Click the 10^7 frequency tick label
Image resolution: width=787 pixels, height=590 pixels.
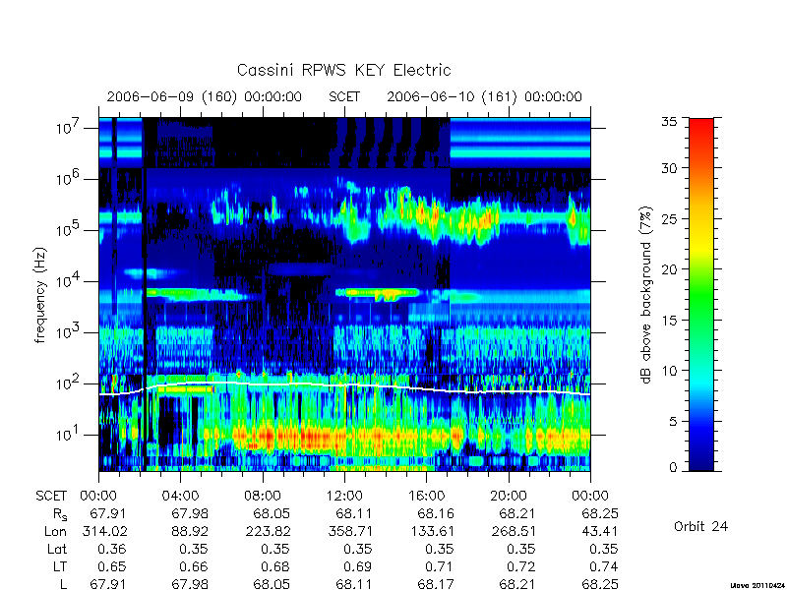68,128
